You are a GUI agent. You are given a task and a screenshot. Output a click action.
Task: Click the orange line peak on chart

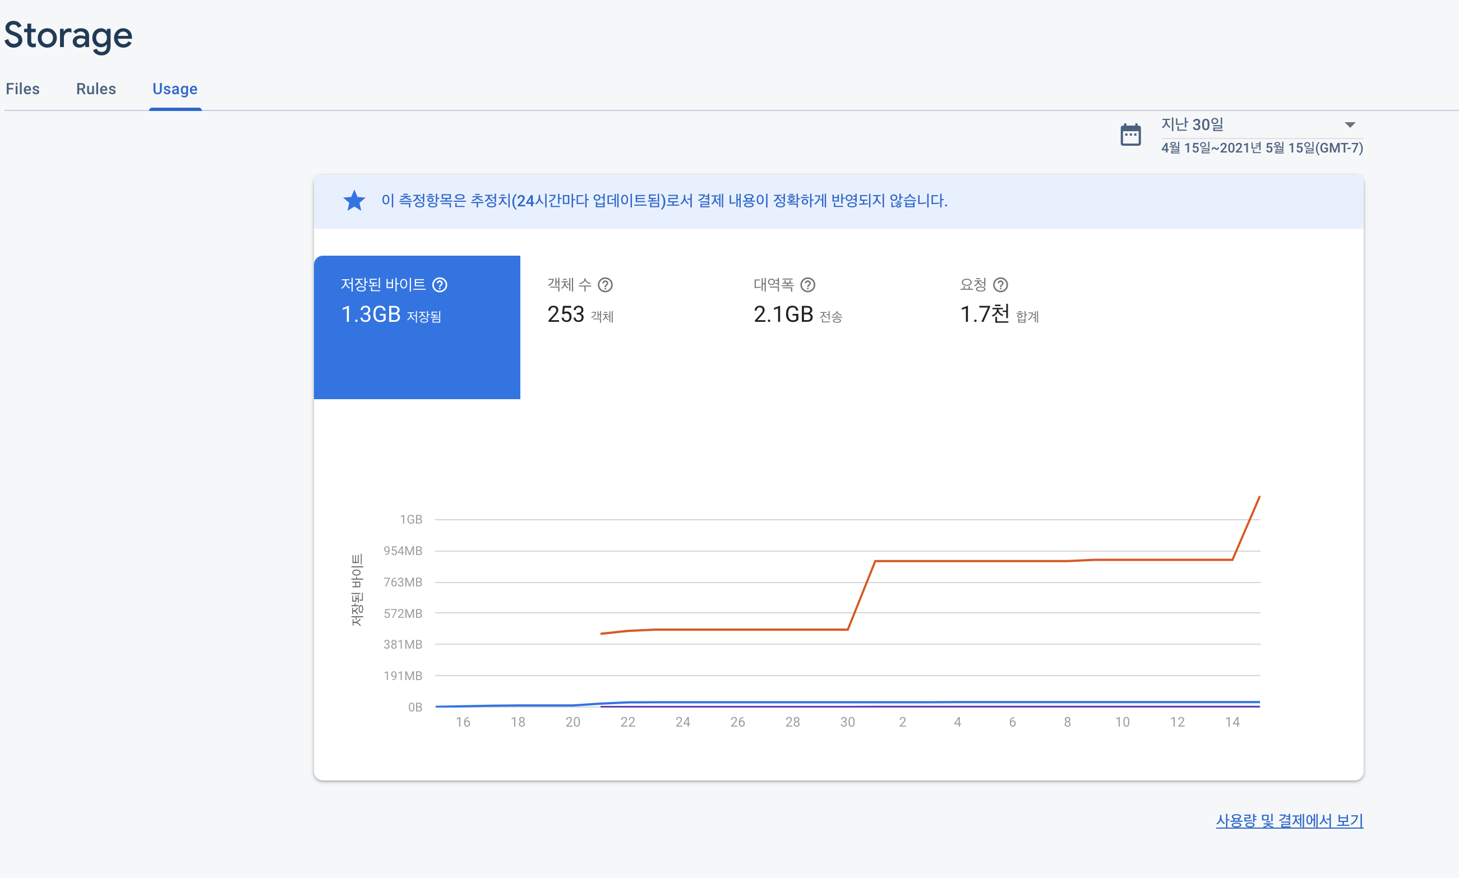click(x=1258, y=497)
